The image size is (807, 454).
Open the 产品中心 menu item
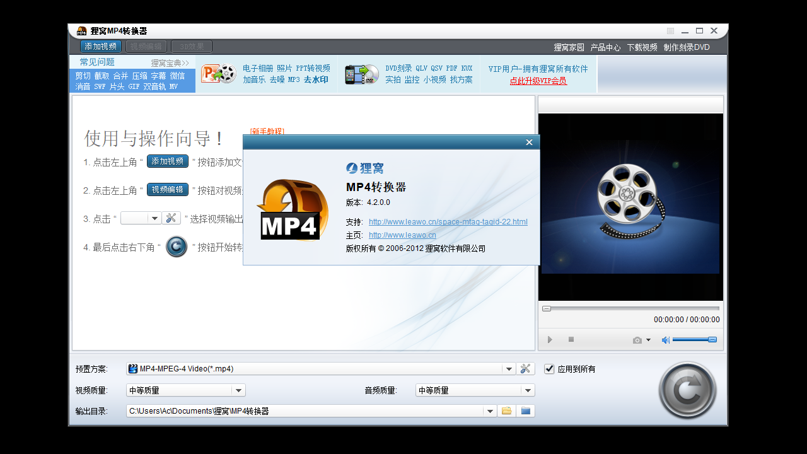[605, 47]
